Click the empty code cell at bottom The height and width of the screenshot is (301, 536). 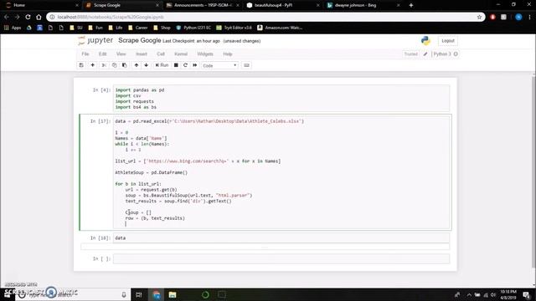click(x=281, y=258)
